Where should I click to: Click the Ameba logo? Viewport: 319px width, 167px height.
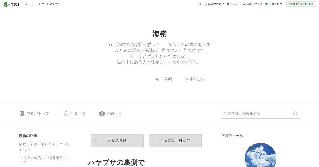pos(11,4)
